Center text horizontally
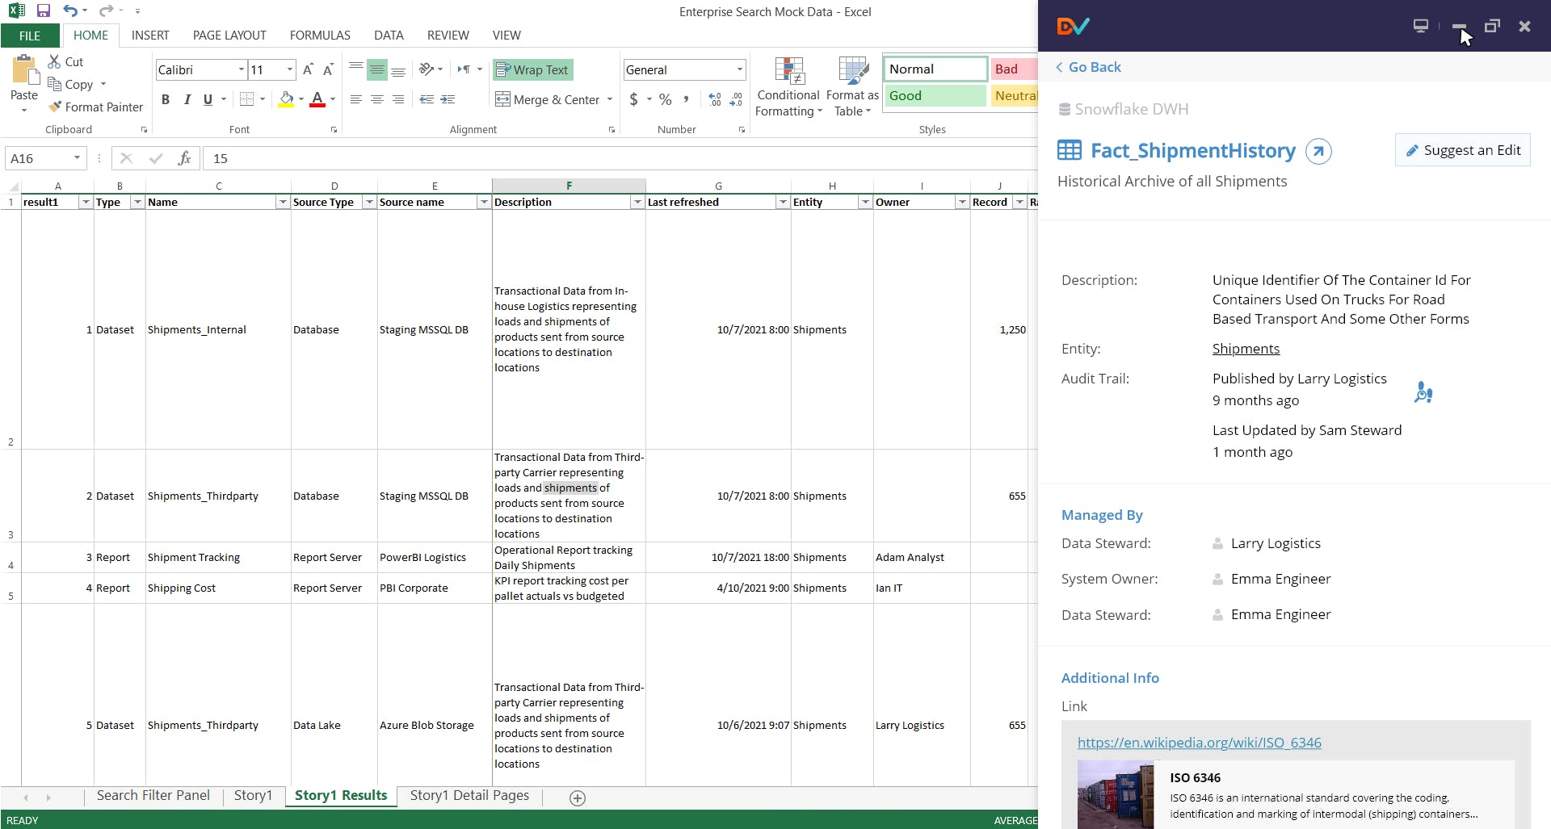1551x829 pixels. point(376,99)
